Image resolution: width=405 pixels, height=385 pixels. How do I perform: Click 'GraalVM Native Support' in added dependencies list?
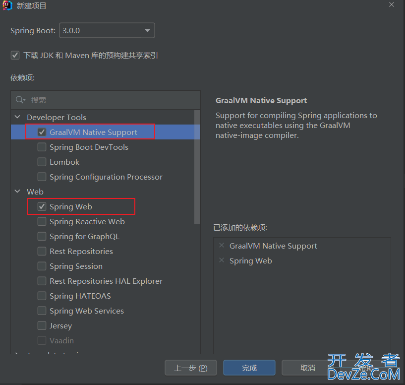pos(273,246)
